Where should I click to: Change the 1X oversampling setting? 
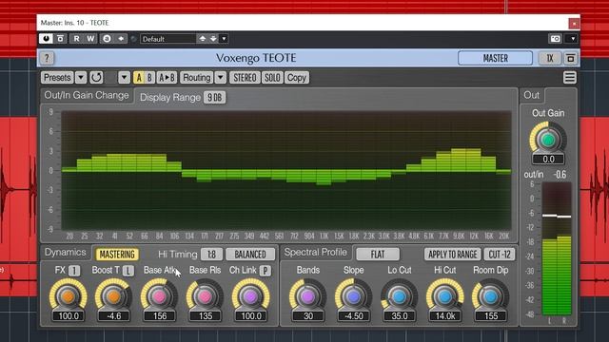[x=550, y=58]
